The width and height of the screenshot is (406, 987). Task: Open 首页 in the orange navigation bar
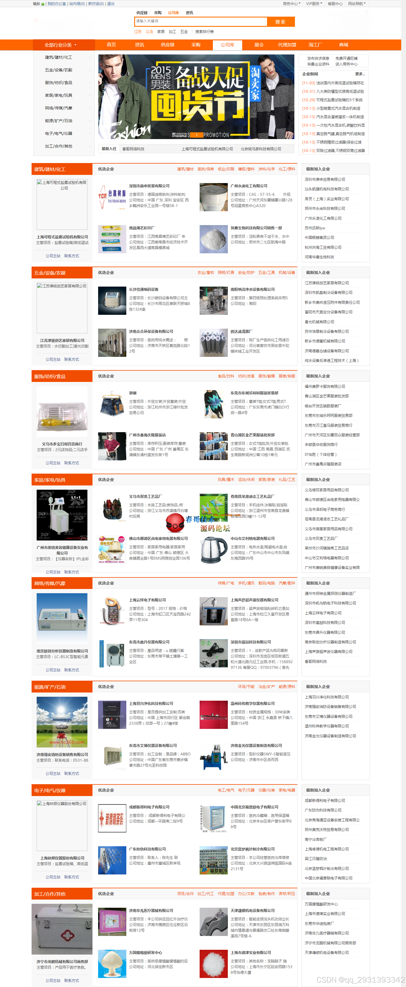click(x=111, y=45)
